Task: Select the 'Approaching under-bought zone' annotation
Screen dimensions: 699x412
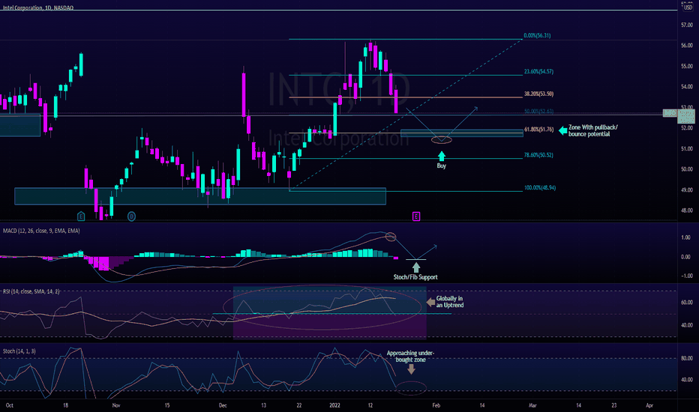Action: pyautogui.click(x=410, y=357)
